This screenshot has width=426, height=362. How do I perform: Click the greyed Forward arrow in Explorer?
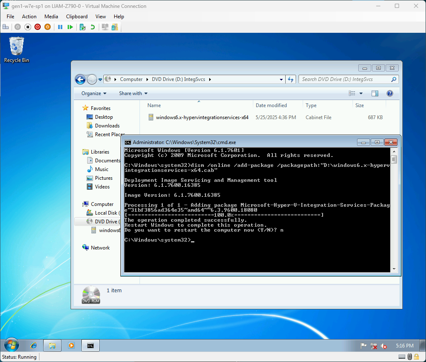pyautogui.click(x=92, y=79)
